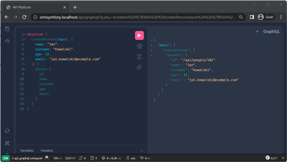
Task: Click "/api/people/102" in the response
Action: (x=198, y=60)
